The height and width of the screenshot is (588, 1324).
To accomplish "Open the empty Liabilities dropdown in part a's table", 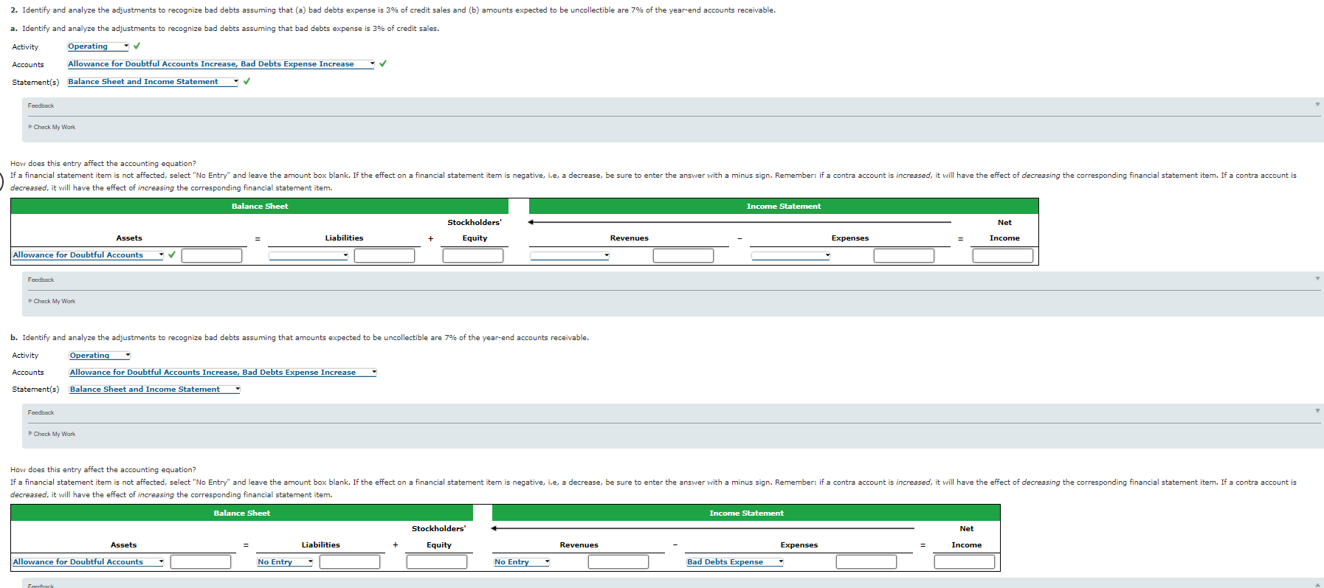I will [308, 255].
